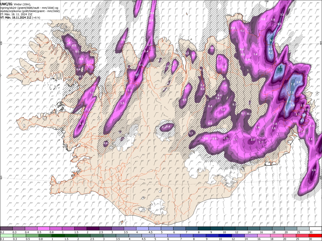Click the bold 'VT: Mán. 18.11.2024 21Z' text
Image resolution: width=322 pixels, height=241 pixels.
click(16, 18)
